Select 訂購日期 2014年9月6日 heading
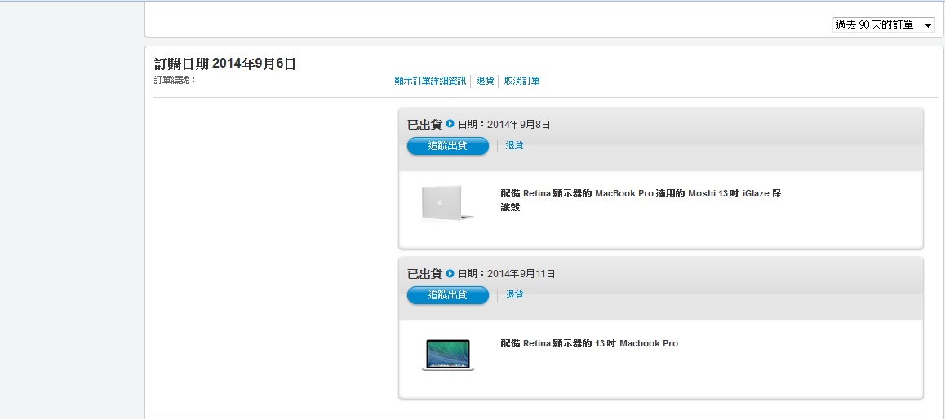Viewport: 945px width, 419px height. [224, 64]
